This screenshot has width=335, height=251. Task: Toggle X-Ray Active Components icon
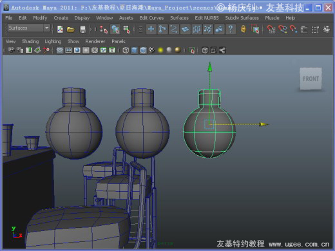(213, 50)
